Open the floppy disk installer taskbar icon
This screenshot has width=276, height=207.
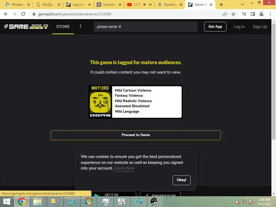click(122, 202)
